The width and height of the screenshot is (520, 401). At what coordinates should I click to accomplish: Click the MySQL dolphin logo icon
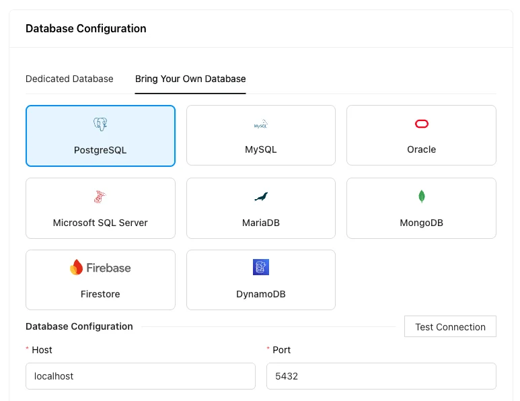pos(260,124)
